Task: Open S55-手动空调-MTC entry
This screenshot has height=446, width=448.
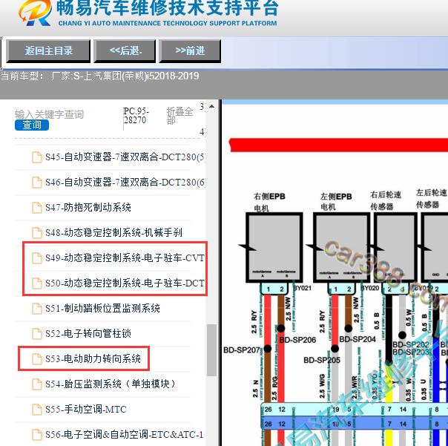Action: 86,409
